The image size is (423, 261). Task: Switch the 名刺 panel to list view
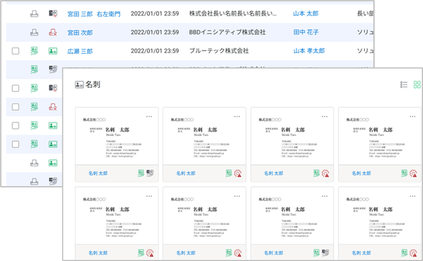point(403,85)
